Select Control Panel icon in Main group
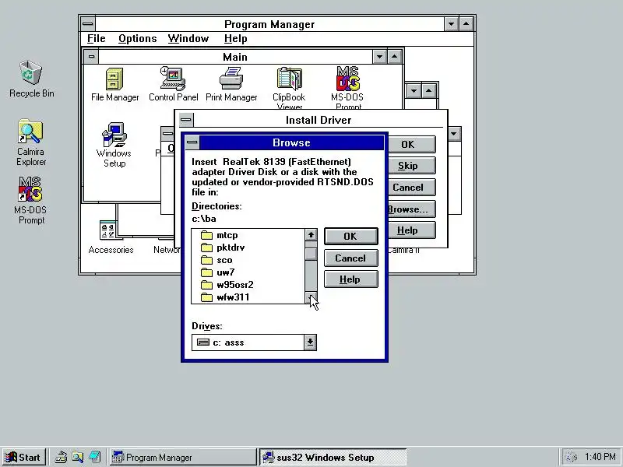This screenshot has width=623, height=467. click(173, 79)
